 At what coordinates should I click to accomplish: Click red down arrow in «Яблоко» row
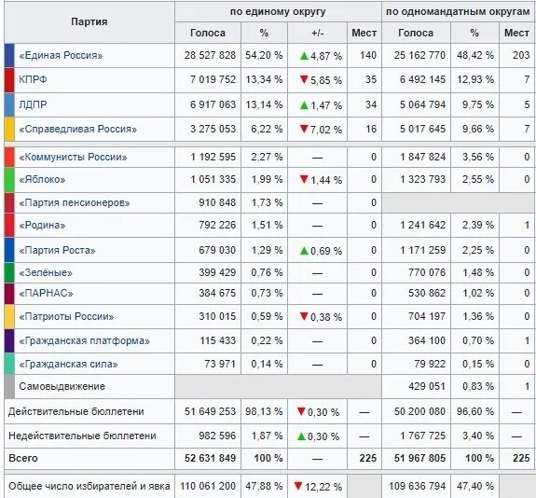click(x=304, y=179)
